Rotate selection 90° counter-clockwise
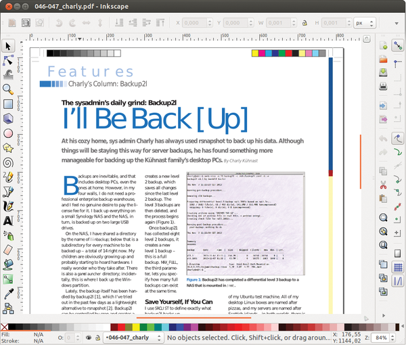 pos(59,23)
